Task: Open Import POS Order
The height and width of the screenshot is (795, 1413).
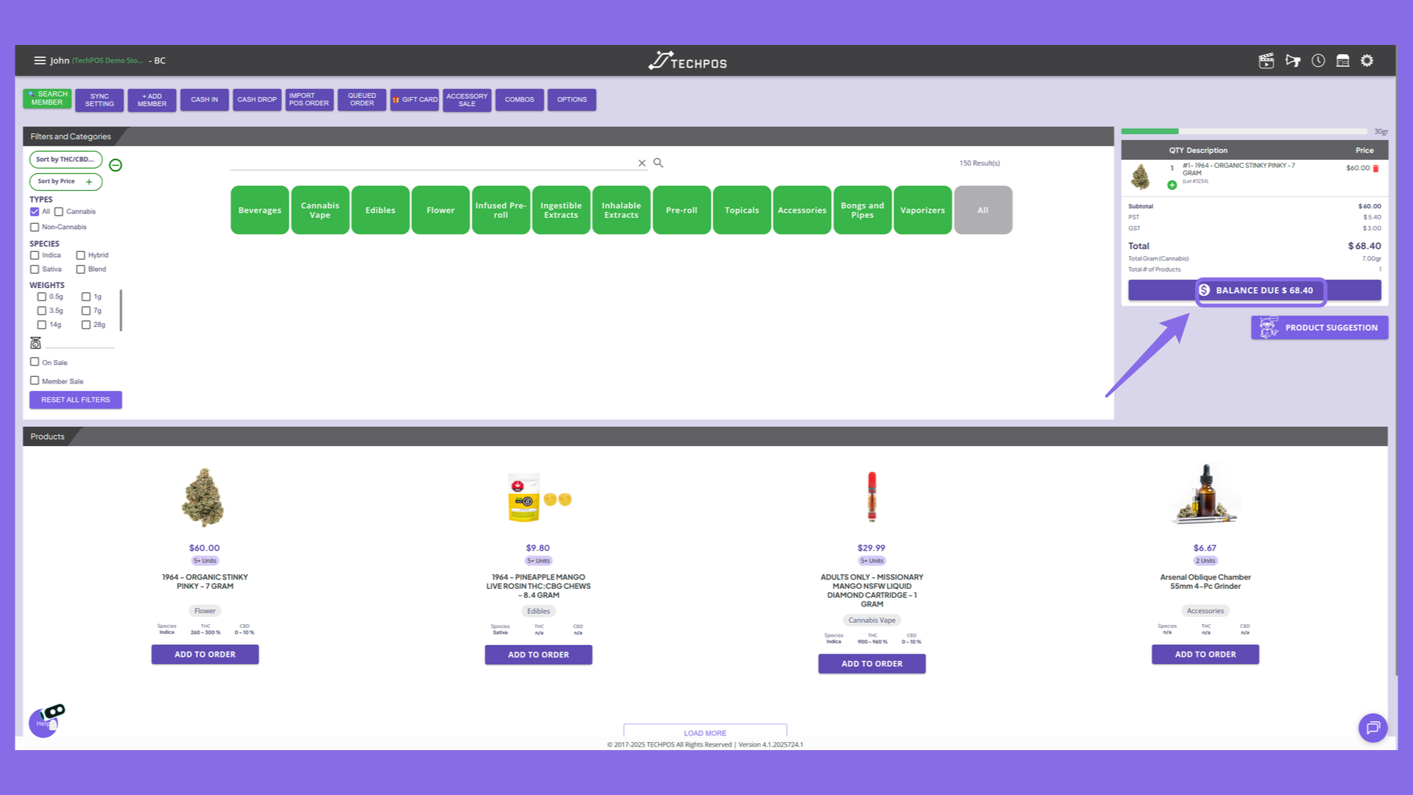Action: (x=309, y=100)
